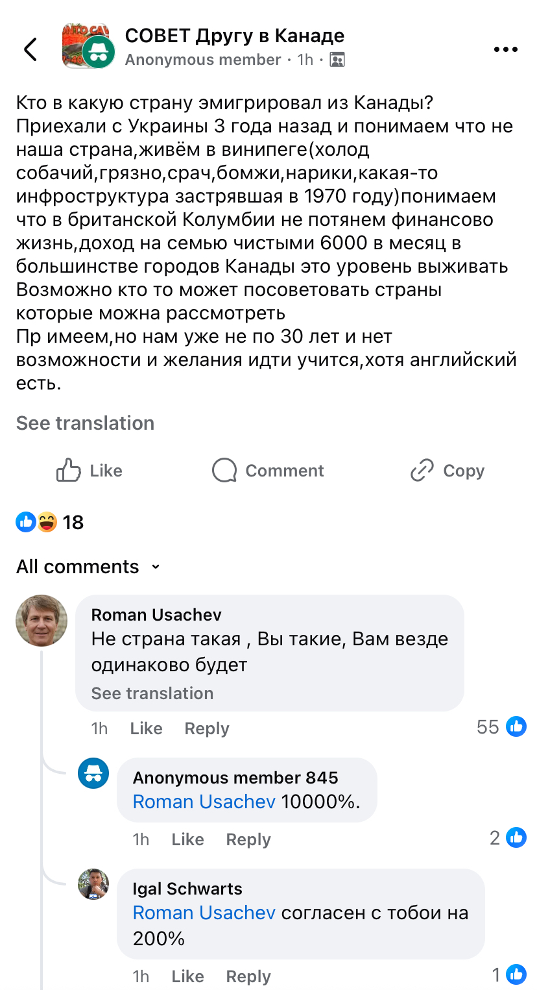Open Roman Usachev mention in Igal's reply

(x=204, y=913)
